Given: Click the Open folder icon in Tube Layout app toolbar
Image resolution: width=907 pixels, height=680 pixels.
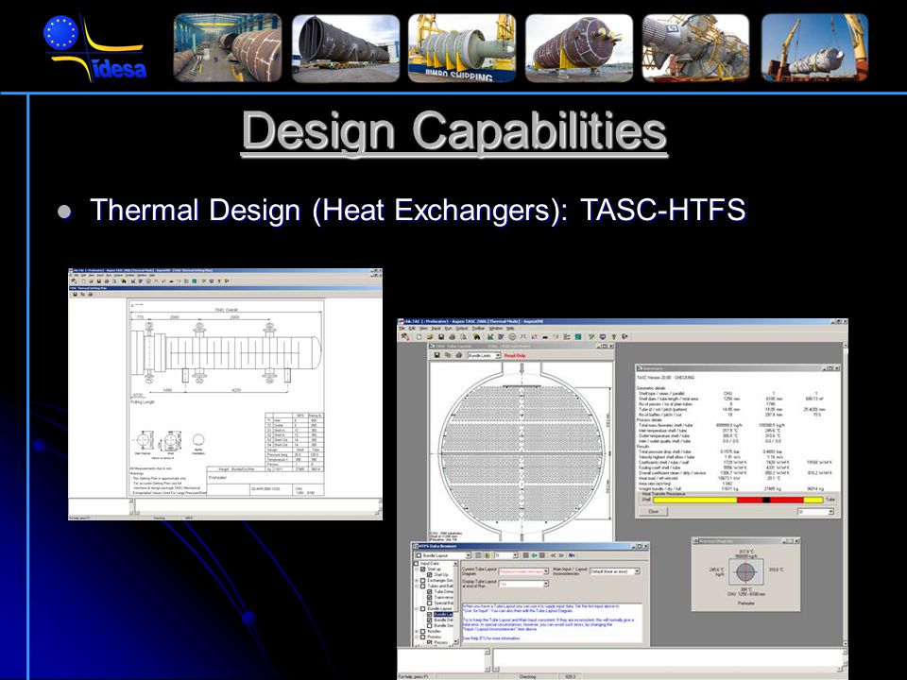Looking at the screenshot, I should click(x=430, y=336).
